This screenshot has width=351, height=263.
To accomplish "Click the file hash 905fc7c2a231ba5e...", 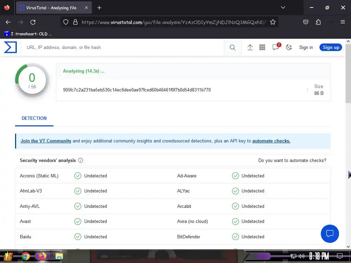I will 137,90.
